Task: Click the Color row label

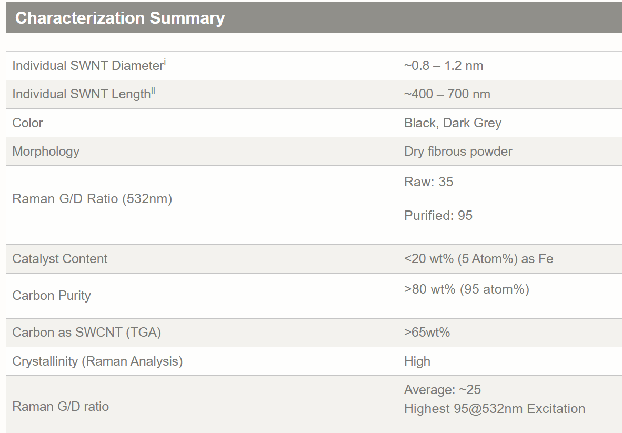Action: pos(27,123)
